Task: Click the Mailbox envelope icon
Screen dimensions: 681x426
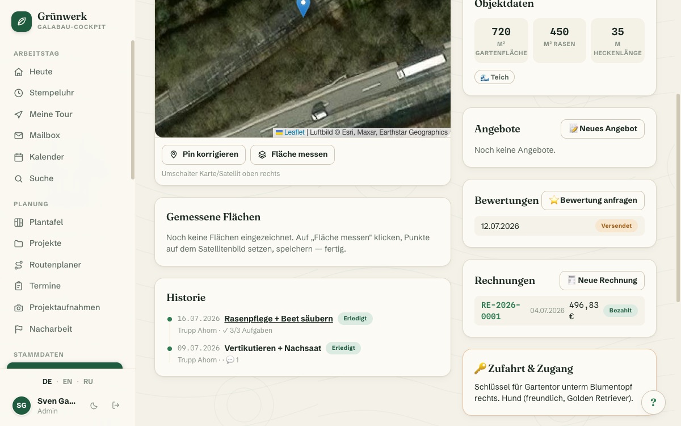Action: (19, 135)
